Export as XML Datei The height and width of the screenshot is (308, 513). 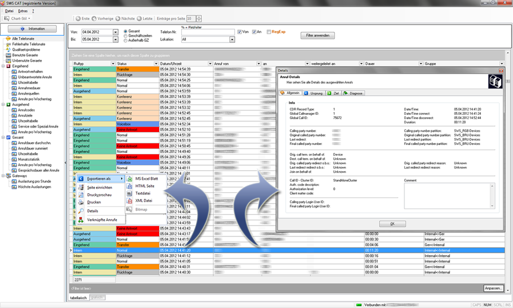pyautogui.click(x=144, y=201)
